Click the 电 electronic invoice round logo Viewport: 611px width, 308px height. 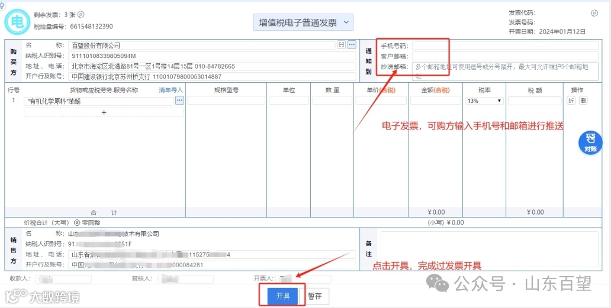coord(17,22)
